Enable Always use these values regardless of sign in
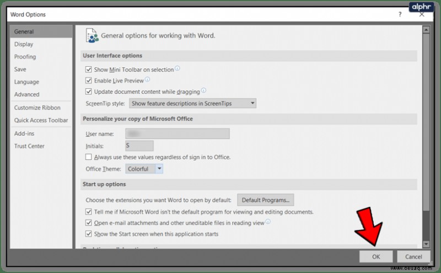Image resolution: width=441 pixels, height=273 pixels. [88, 157]
